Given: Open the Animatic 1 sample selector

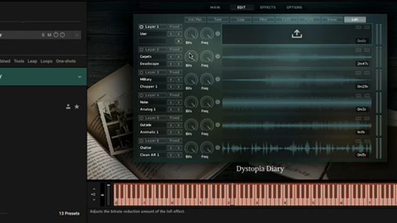Looking at the screenshot, I should [153, 132].
